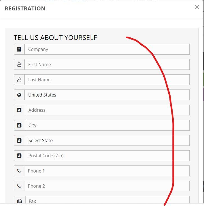Image resolution: width=204 pixels, height=206 pixels.
Task: Click the contact icon beside Select State
Action: coord(19,140)
